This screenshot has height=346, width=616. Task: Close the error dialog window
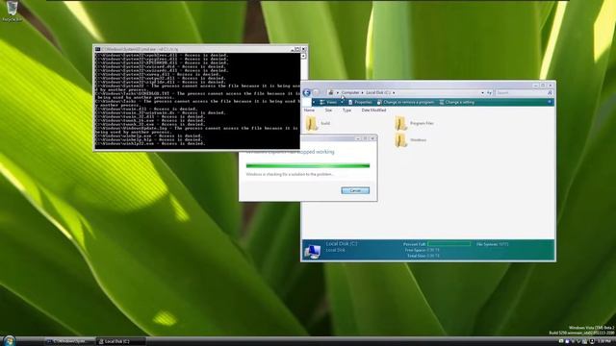(x=372, y=138)
